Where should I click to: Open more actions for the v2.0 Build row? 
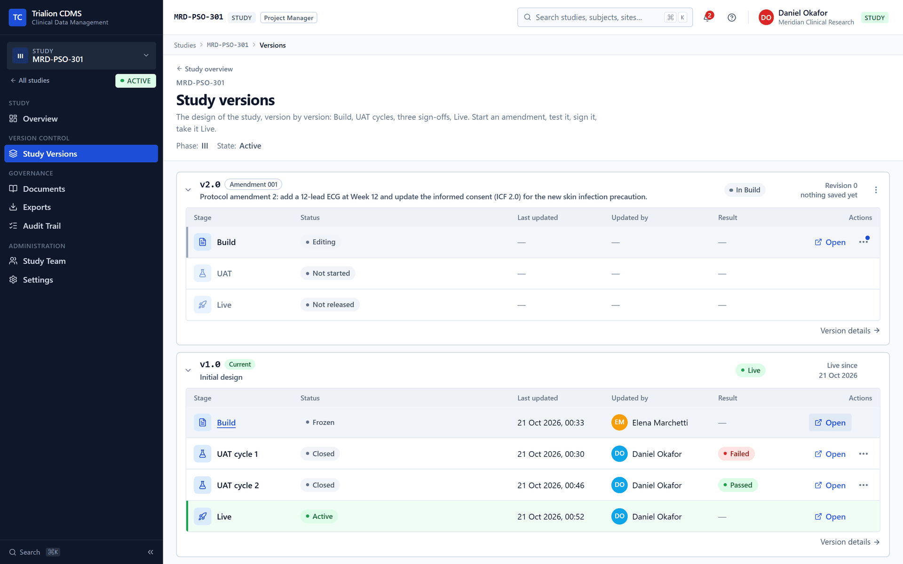863,242
